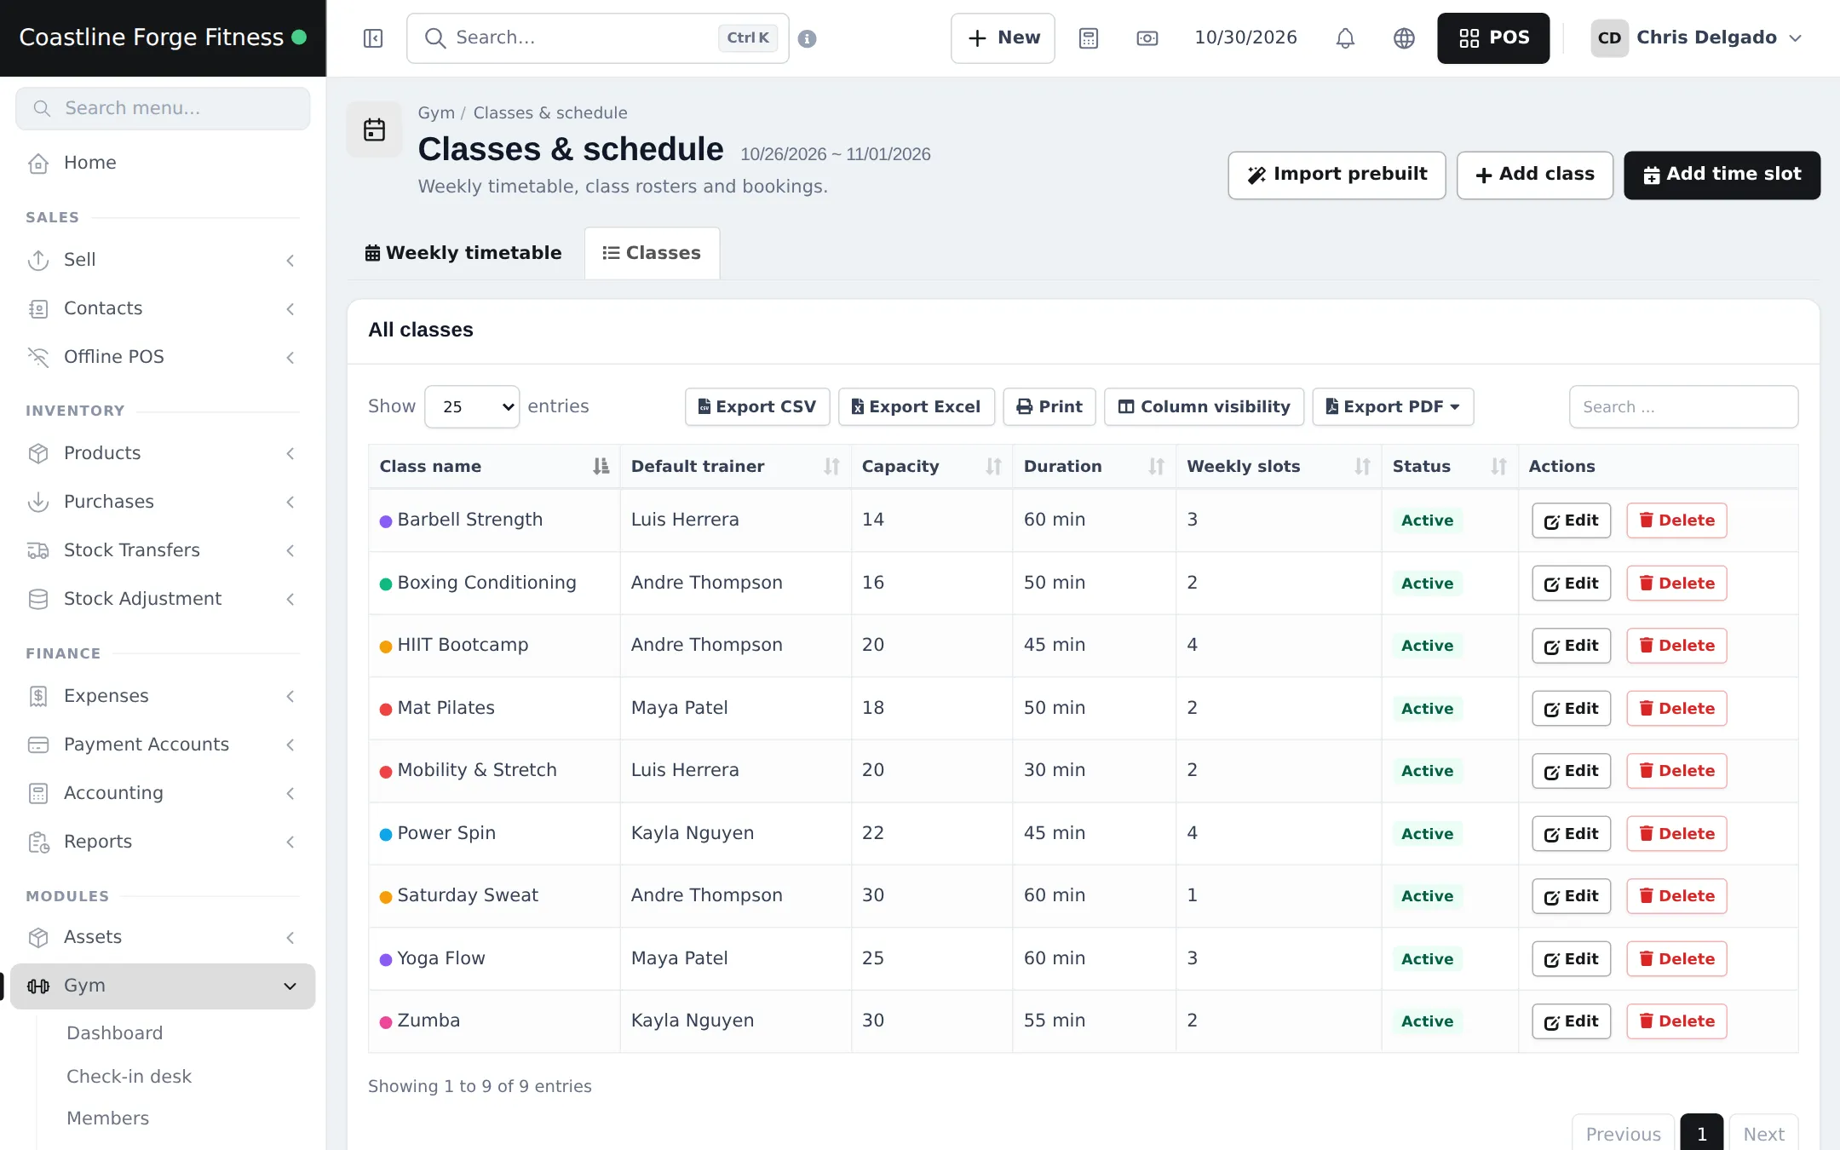1840x1150 pixels.
Task: Edit the Barbell Strength class
Action: click(x=1571, y=520)
